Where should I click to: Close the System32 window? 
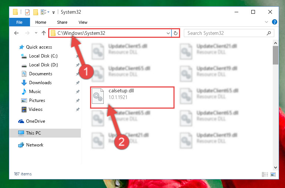[x=270, y=12]
